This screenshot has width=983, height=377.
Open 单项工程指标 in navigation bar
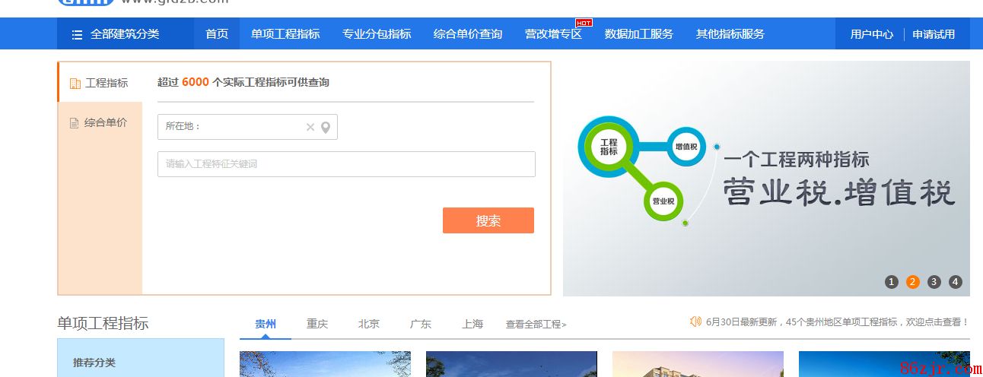coord(285,34)
